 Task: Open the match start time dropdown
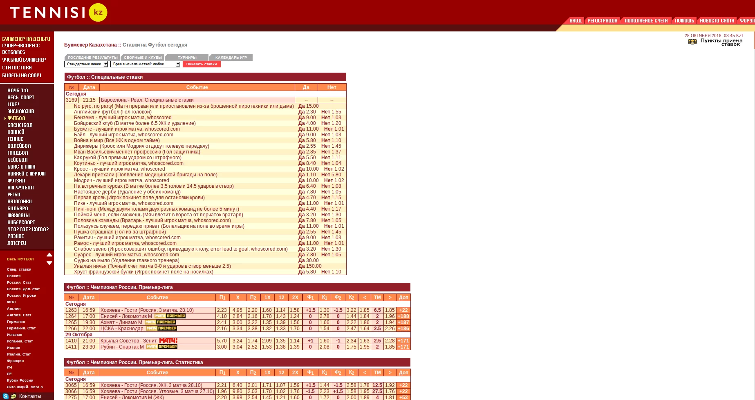point(145,64)
